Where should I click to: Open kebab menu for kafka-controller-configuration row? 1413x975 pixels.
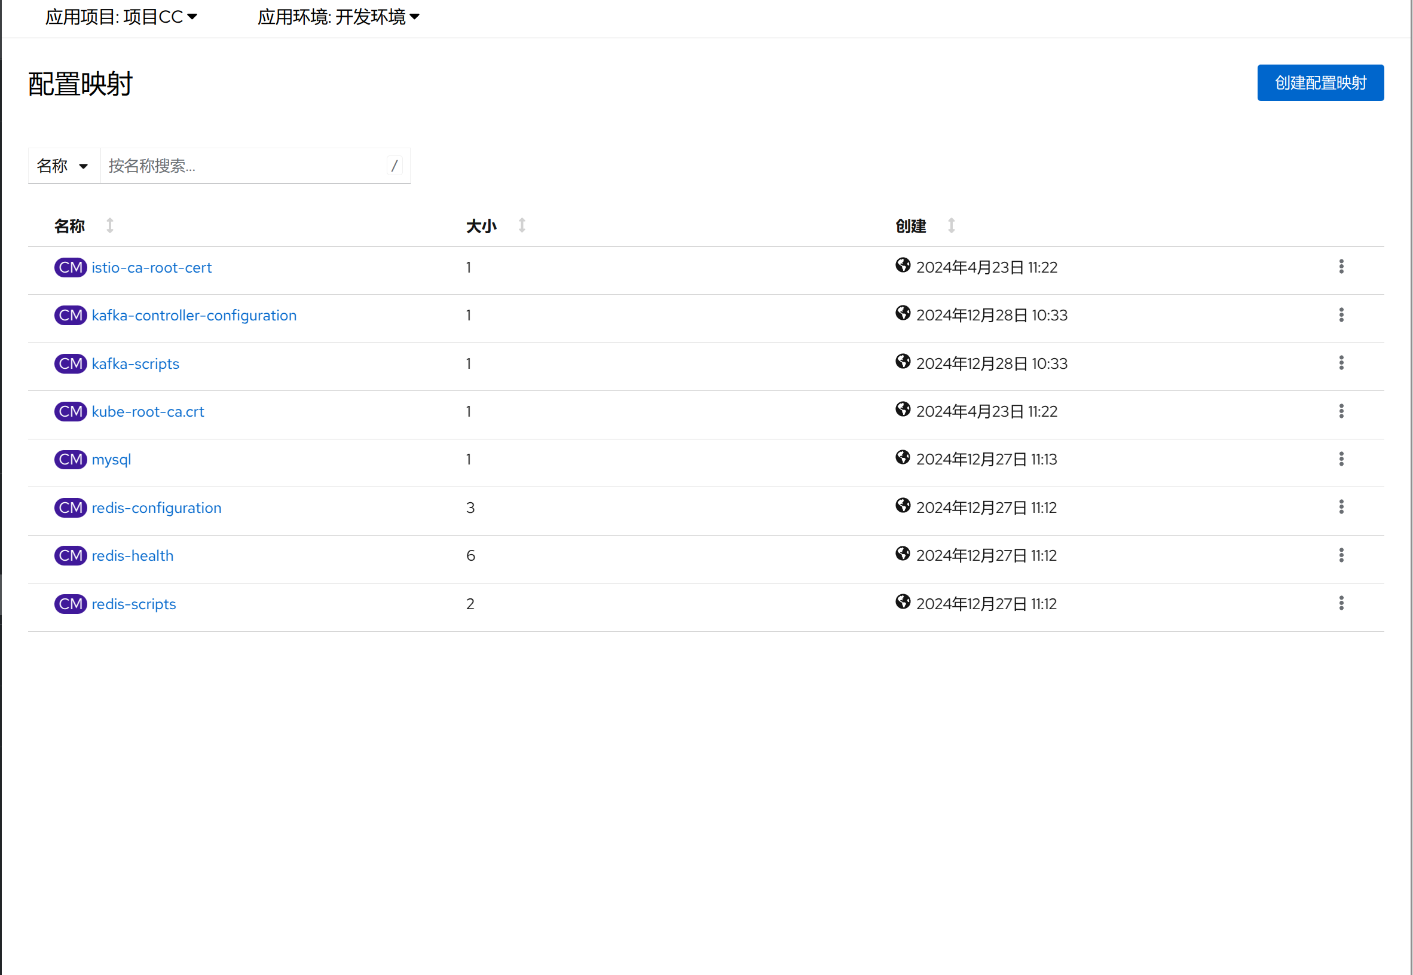point(1341,314)
